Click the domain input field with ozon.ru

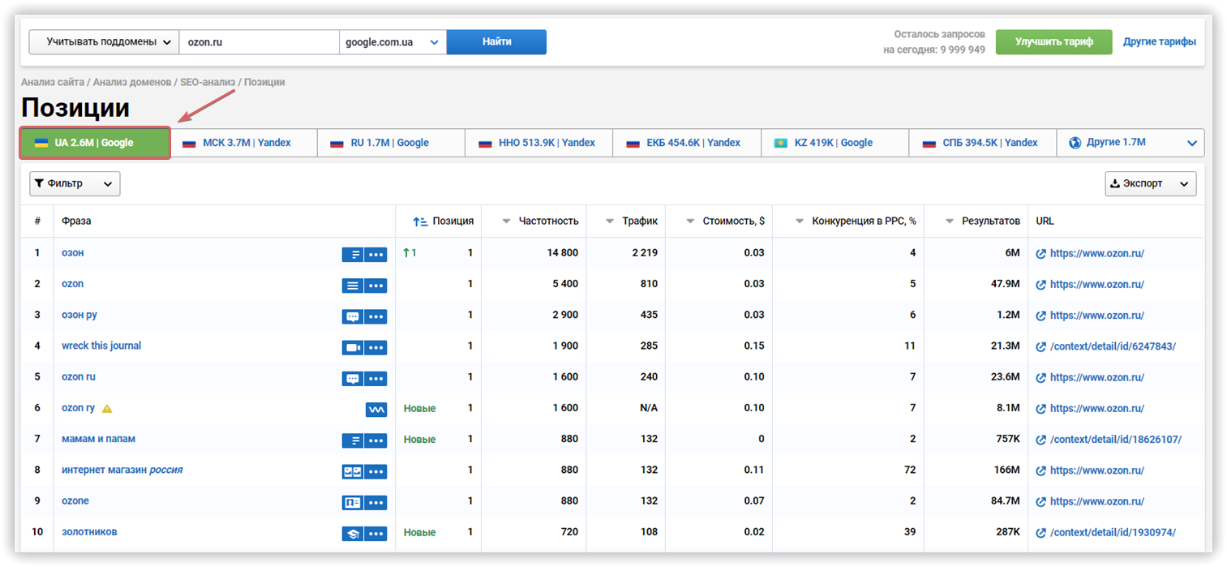click(x=259, y=42)
